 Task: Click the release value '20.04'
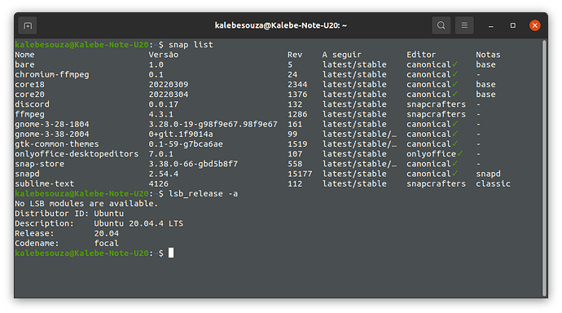pyautogui.click(x=107, y=233)
